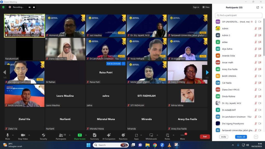The image size is (265, 149).
Task: Toggle muted mic icon for BASRI UNIGHA
Action: (x=256, y=76)
